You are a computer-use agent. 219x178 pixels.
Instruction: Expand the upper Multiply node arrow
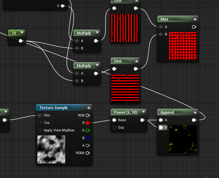(97, 33)
